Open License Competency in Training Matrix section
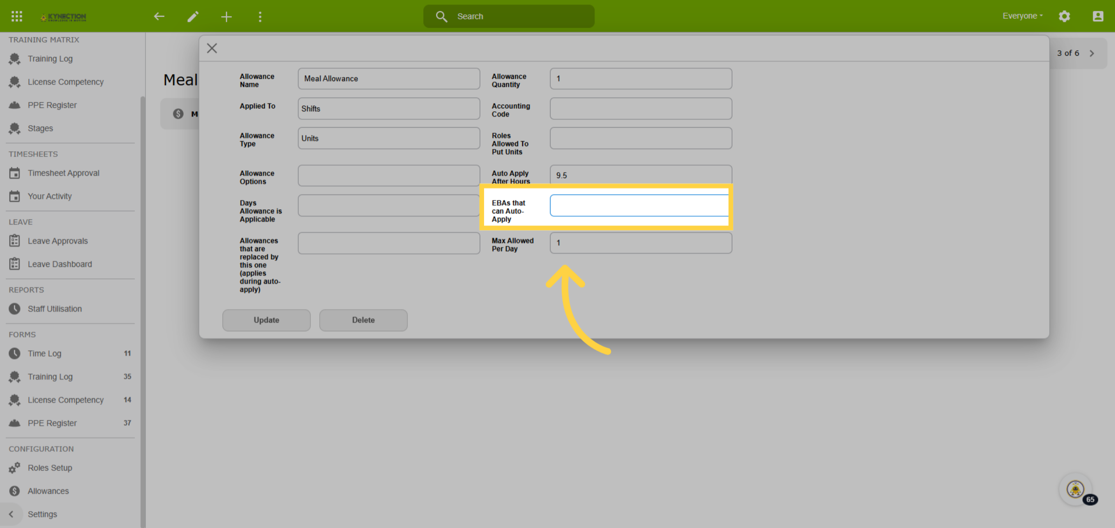Image resolution: width=1115 pixels, height=528 pixels. tap(66, 82)
